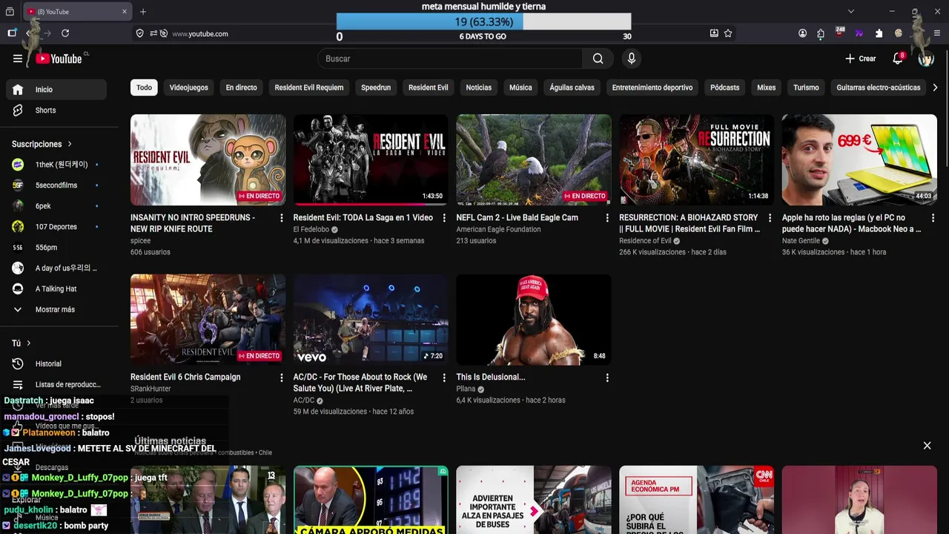Select the Guitarras electro-acústicas chip
949x534 pixels.
tap(879, 88)
